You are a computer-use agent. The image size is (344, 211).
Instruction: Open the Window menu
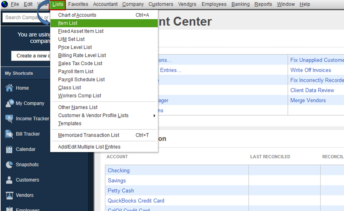(286, 4)
